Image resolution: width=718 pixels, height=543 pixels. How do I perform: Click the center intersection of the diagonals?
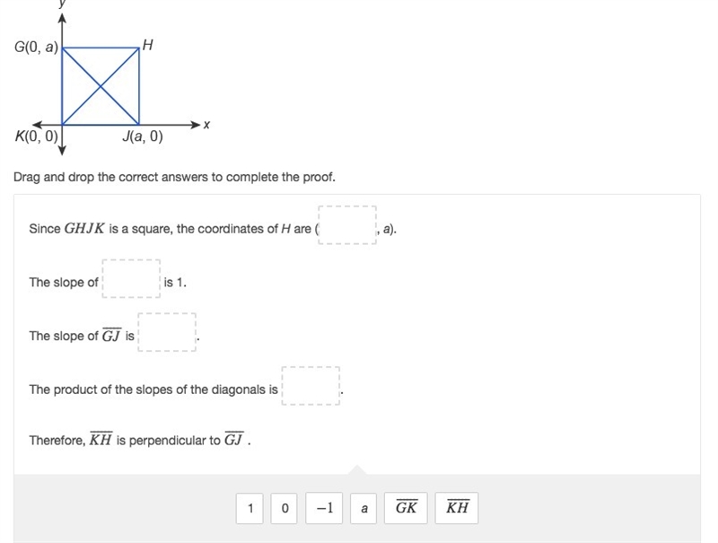coord(101,86)
